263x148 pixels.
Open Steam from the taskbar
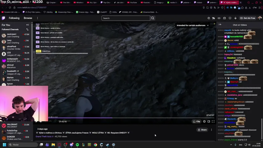(x=108, y=145)
